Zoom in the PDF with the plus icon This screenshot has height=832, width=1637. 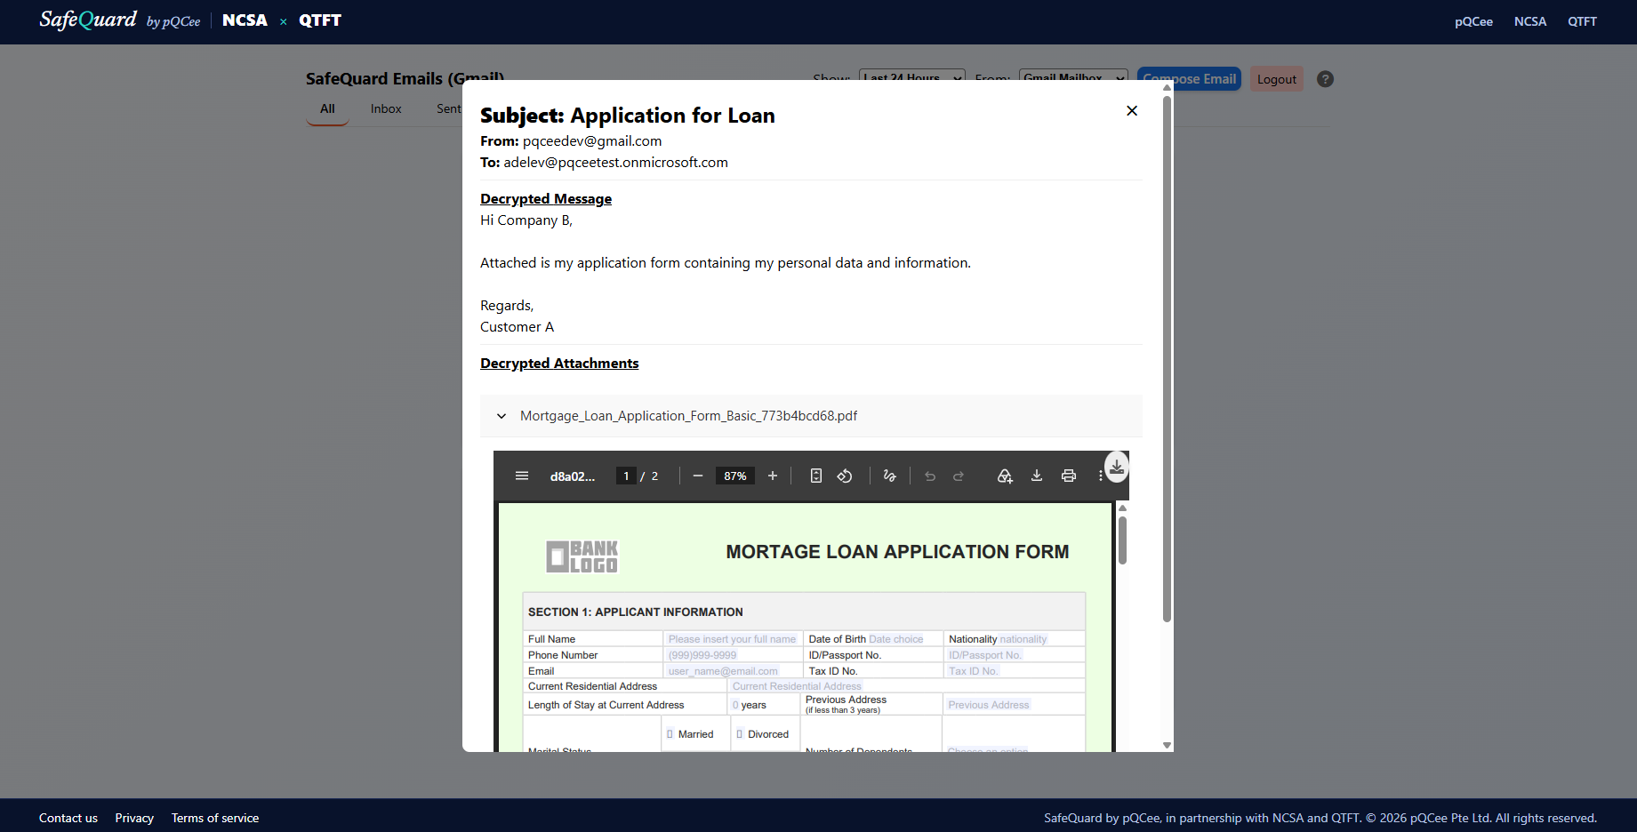coord(773,476)
